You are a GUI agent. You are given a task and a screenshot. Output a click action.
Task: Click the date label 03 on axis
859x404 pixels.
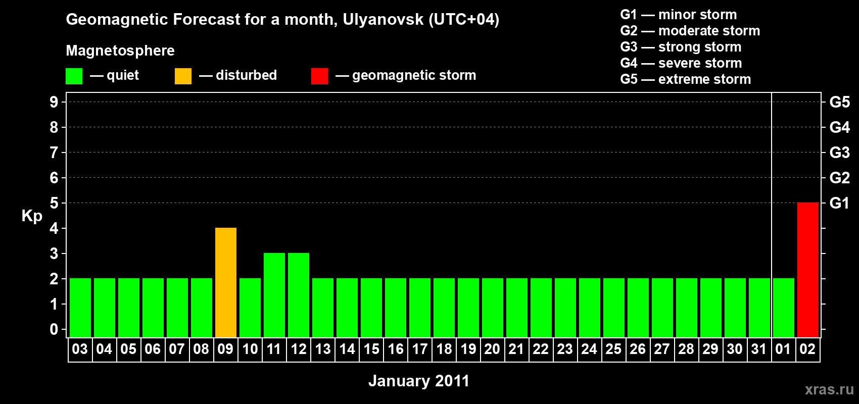coord(80,349)
